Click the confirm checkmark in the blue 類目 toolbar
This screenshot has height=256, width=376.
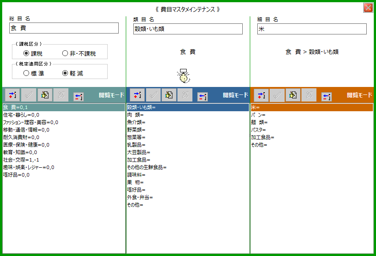153,95
